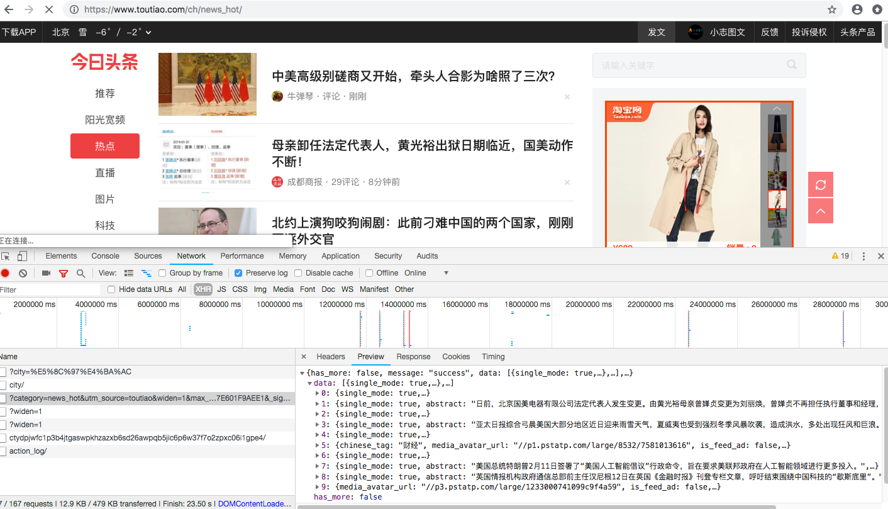This screenshot has width=888, height=509.
Task: Tick the Offline checkbox
Action: tap(370, 273)
